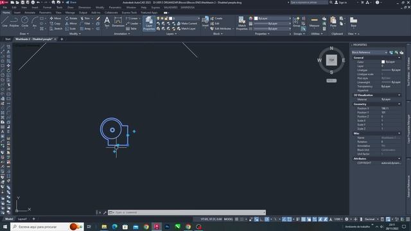Open Layer Properties manager
The width and height of the screenshot is (411, 231).
pyautogui.click(x=149, y=23)
